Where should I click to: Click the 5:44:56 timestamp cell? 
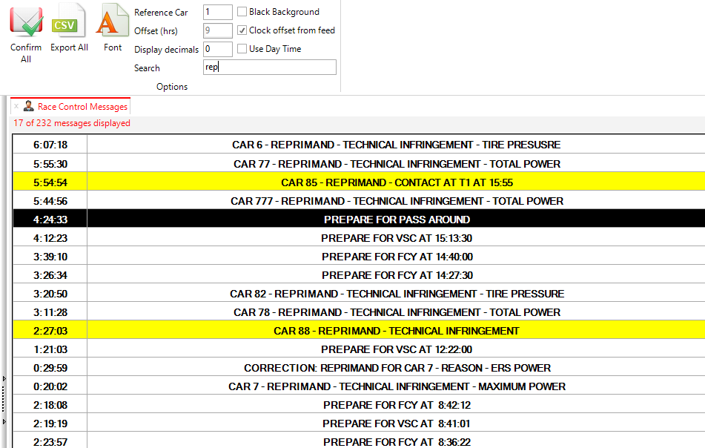50,201
